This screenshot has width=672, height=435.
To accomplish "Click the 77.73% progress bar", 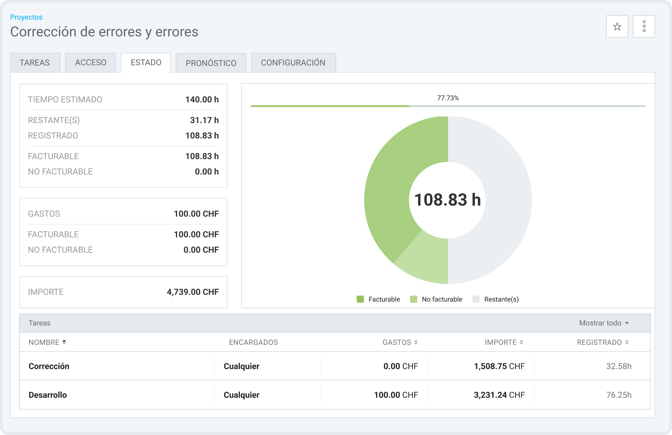I will coord(448,106).
